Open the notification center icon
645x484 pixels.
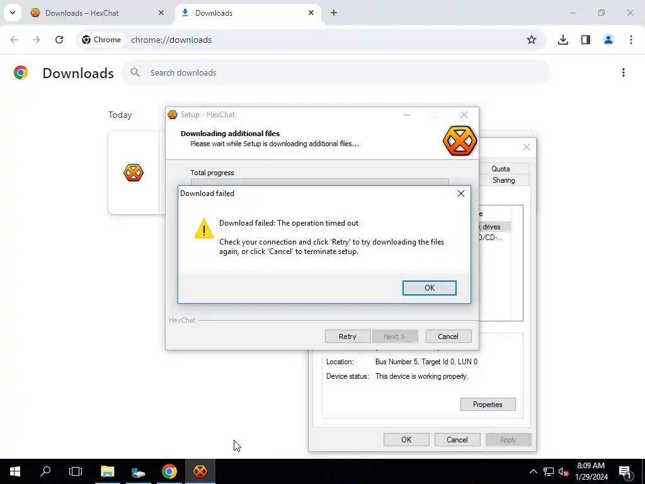point(625,471)
